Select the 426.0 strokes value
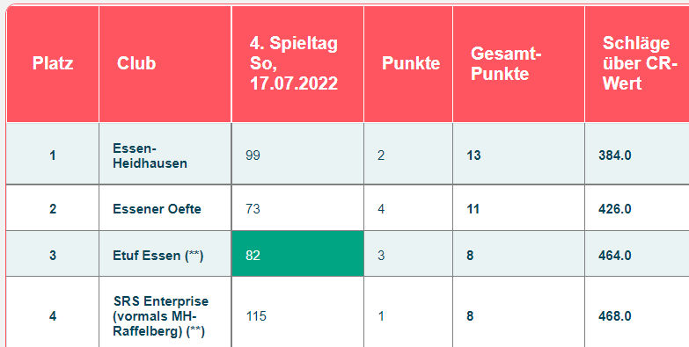Screen dimensions: 689x347 point(615,209)
